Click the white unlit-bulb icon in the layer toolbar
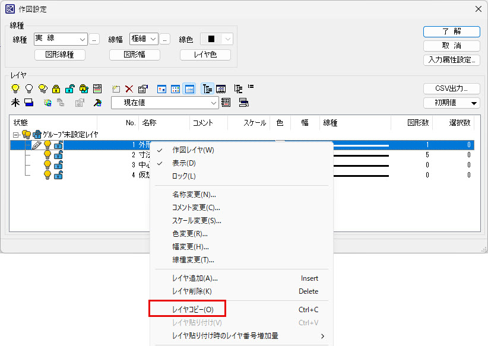488x346 pixels. (29, 88)
